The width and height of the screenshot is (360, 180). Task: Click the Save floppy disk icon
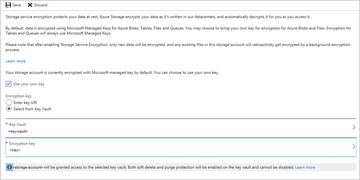coord(8,5)
